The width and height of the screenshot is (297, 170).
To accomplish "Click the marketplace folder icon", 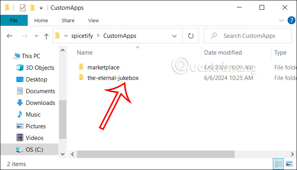I will (81, 67).
